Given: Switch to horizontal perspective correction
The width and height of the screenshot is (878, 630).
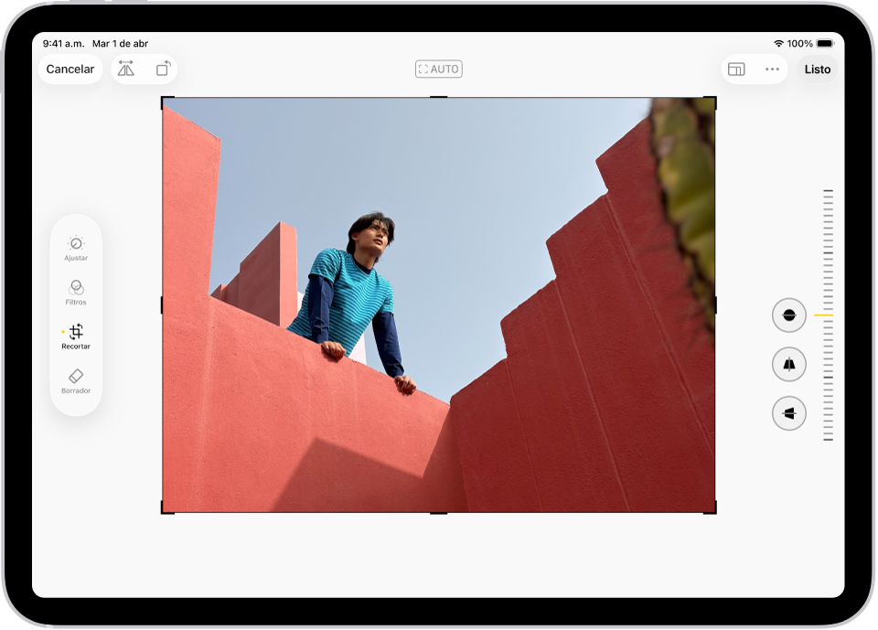Looking at the screenshot, I should point(787,412).
